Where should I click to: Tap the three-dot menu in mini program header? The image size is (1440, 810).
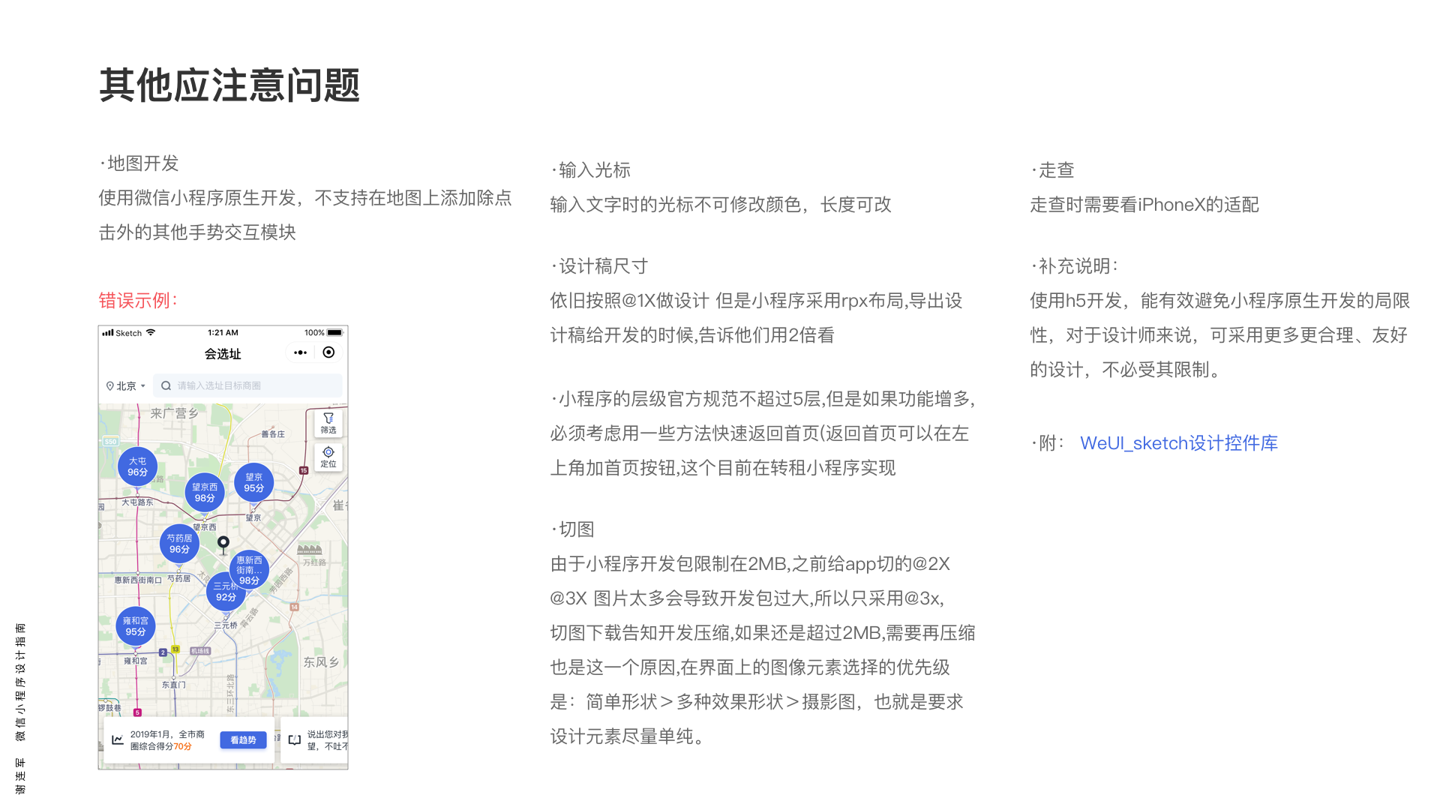point(300,352)
